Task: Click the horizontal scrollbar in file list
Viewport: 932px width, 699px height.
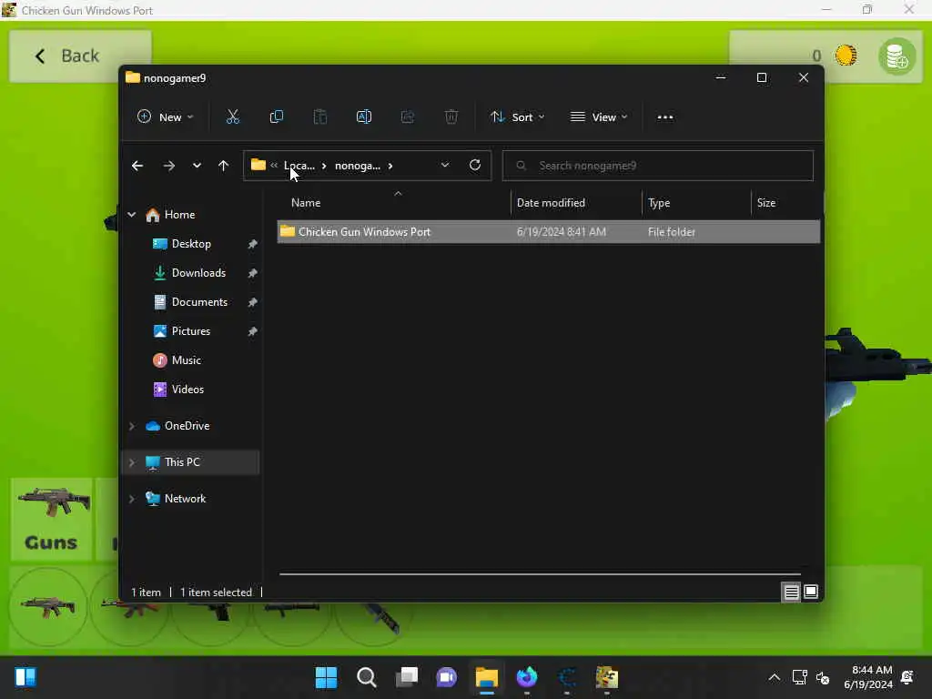Action: 540,574
